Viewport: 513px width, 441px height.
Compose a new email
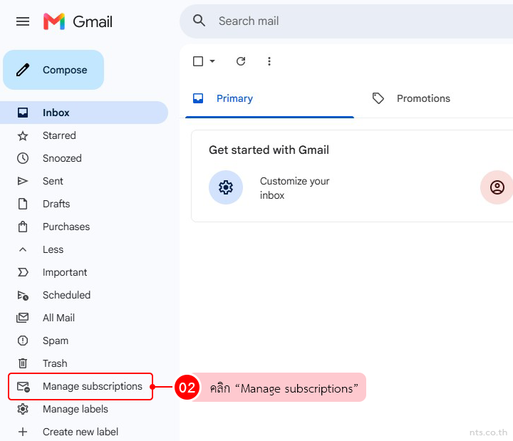pyautogui.click(x=53, y=70)
